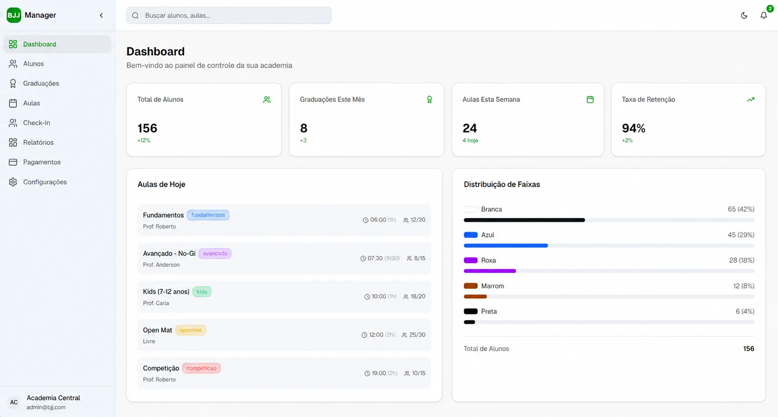Click the AC avatar in the sidebar footer
The height and width of the screenshot is (417, 778).
tap(14, 402)
